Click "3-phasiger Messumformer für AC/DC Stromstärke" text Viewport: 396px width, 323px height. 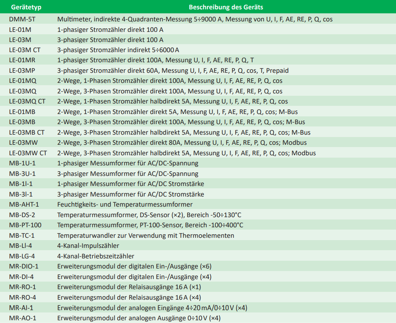pyautogui.click(x=131, y=194)
